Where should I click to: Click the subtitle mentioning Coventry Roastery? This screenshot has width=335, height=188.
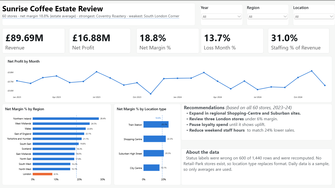(x=91, y=16)
